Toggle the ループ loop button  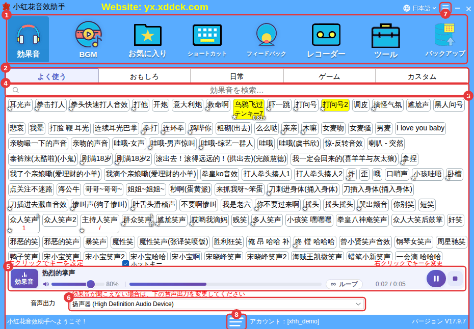pos(344,284)
